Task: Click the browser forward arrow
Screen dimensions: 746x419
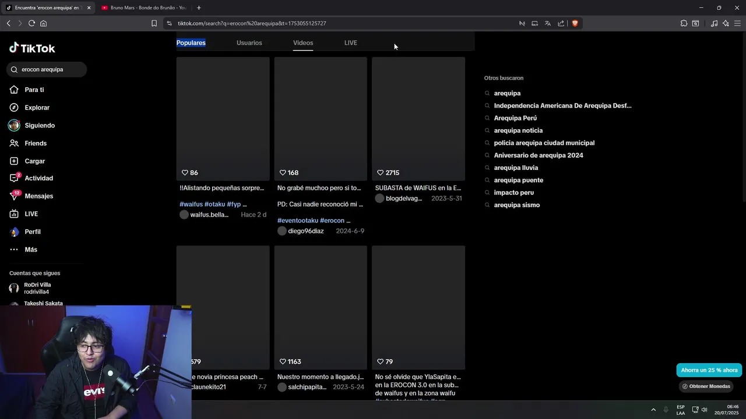Action: click(19, 23)
